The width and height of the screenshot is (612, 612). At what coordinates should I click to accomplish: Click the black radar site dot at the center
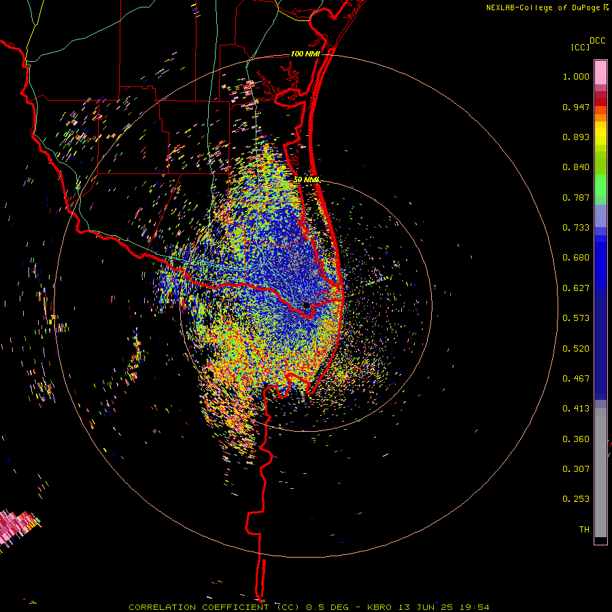pos(307,305)
